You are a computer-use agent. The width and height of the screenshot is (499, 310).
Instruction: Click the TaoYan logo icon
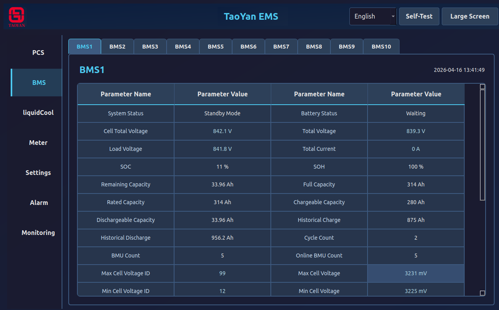17,17
